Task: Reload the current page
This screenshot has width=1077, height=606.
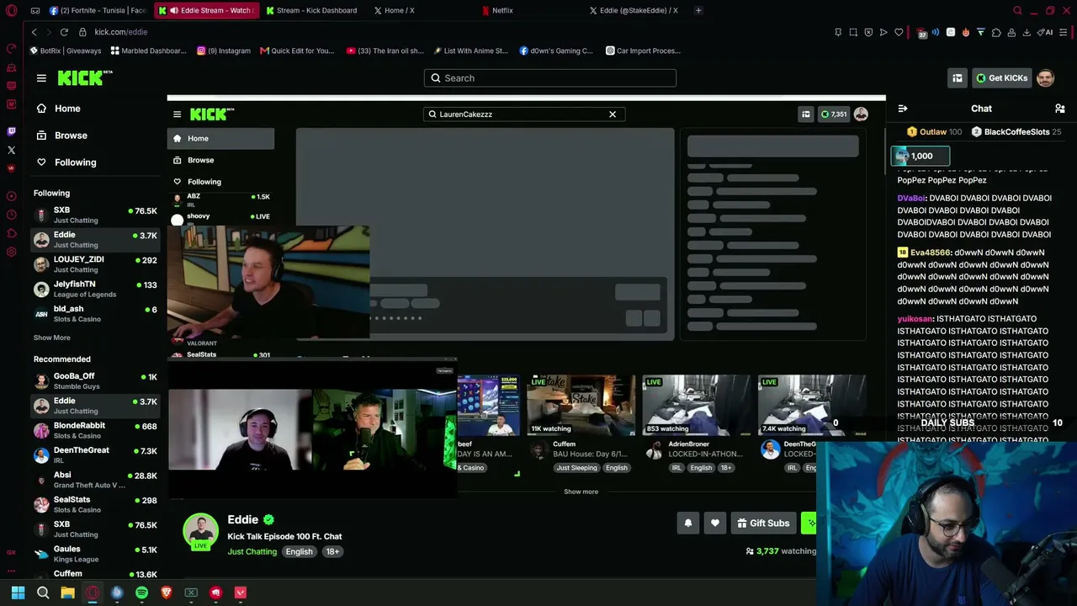Action: click(64, 32)
